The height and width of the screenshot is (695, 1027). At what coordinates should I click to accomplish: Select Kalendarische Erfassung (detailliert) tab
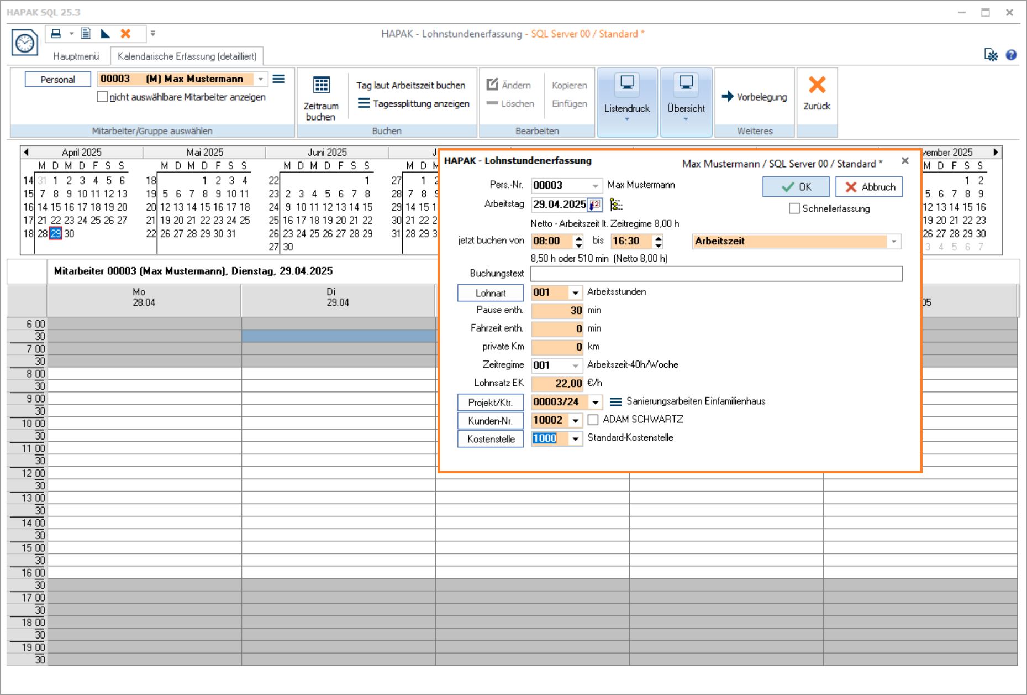click(187, 56)
